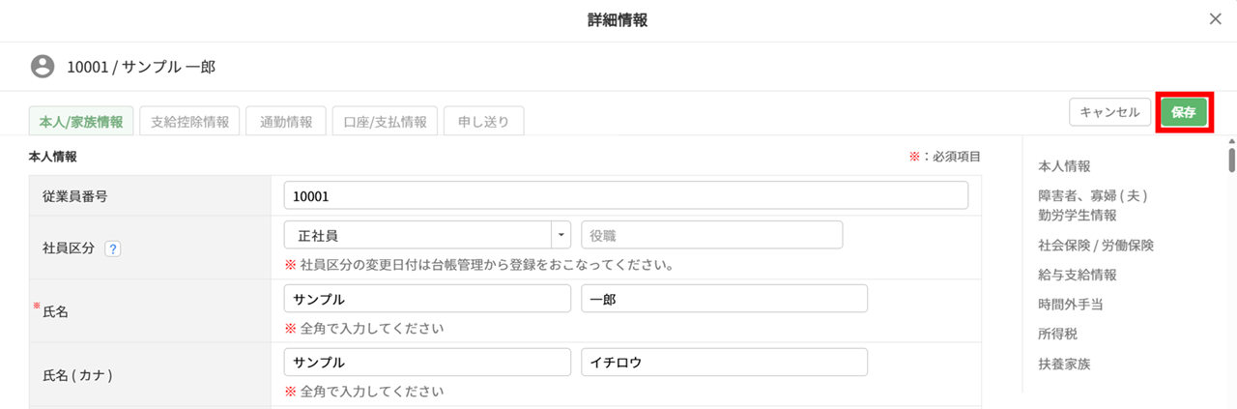This screenshot has height=409, width=1237.
Task: Go to the 口座/支払情報 tab
Action: [x=386, y=122]
